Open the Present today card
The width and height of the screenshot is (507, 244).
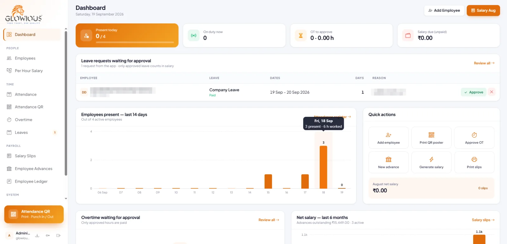pos(127,35)
